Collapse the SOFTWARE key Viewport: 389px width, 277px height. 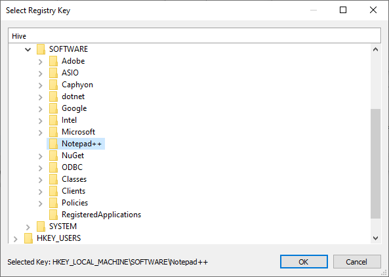[x=28, y=50]
